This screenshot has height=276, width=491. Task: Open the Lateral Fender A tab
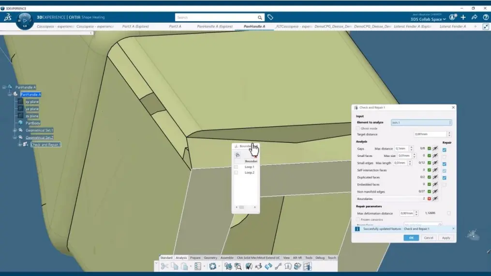[453, 27]
